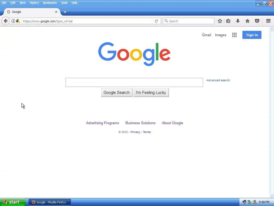Open the History menu
This screenshot has height=206, width=274.
(34, 3)
